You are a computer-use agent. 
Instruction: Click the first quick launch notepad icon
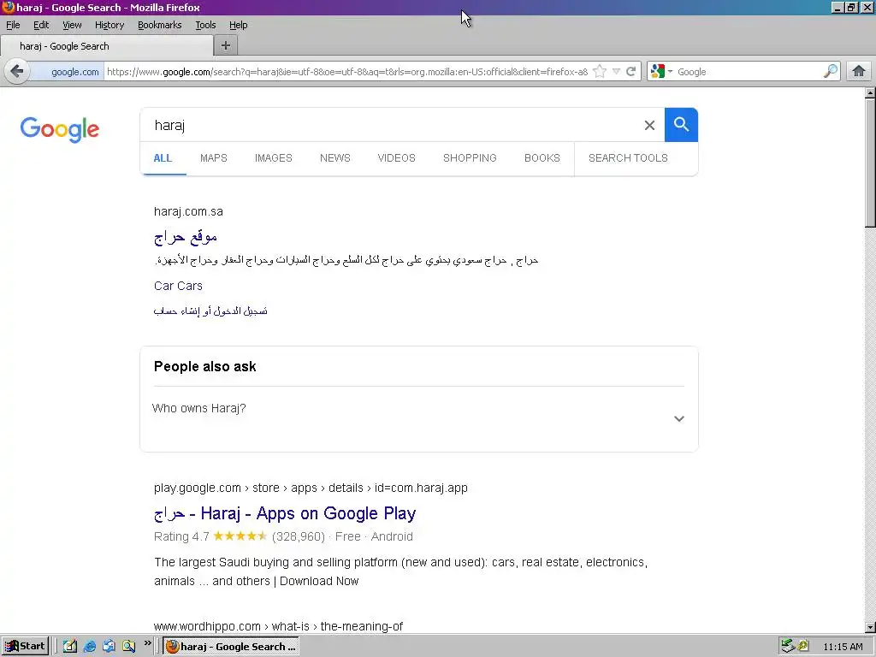click(x=70, y=647)
